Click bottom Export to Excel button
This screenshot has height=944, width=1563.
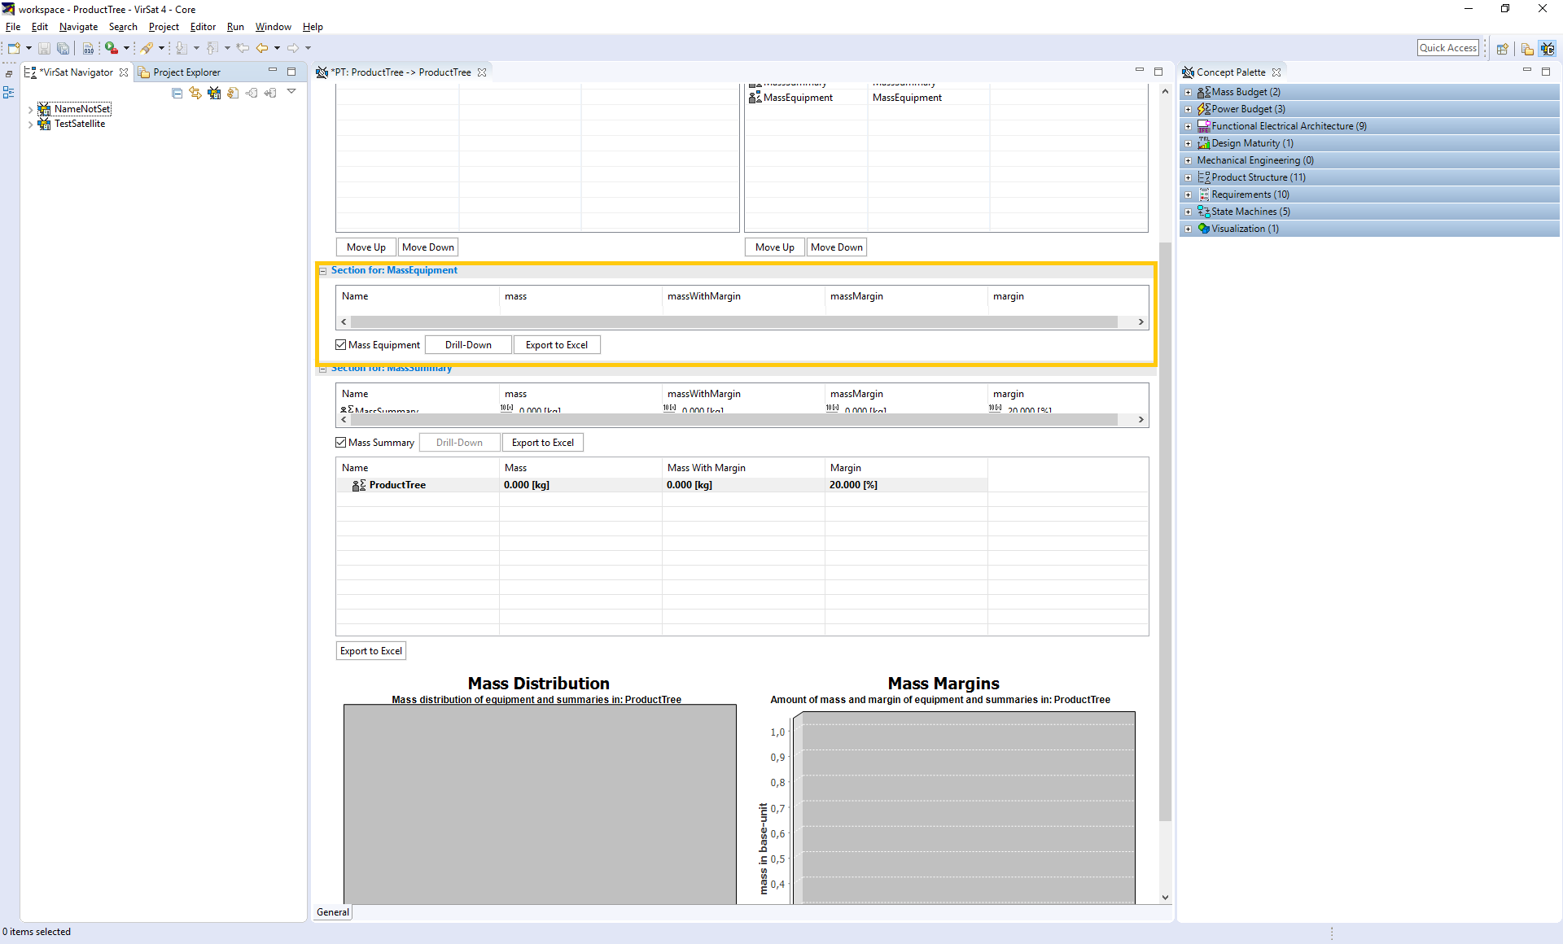371,651
